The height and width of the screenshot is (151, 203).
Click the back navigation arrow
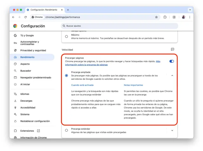(x=14, y=17)
